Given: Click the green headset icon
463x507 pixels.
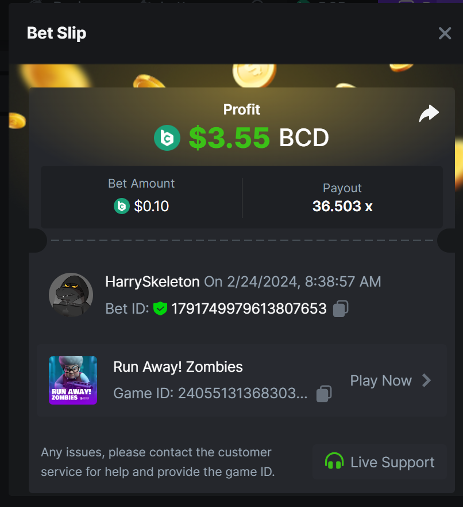Looking at the screenshot, I should 334,462.
